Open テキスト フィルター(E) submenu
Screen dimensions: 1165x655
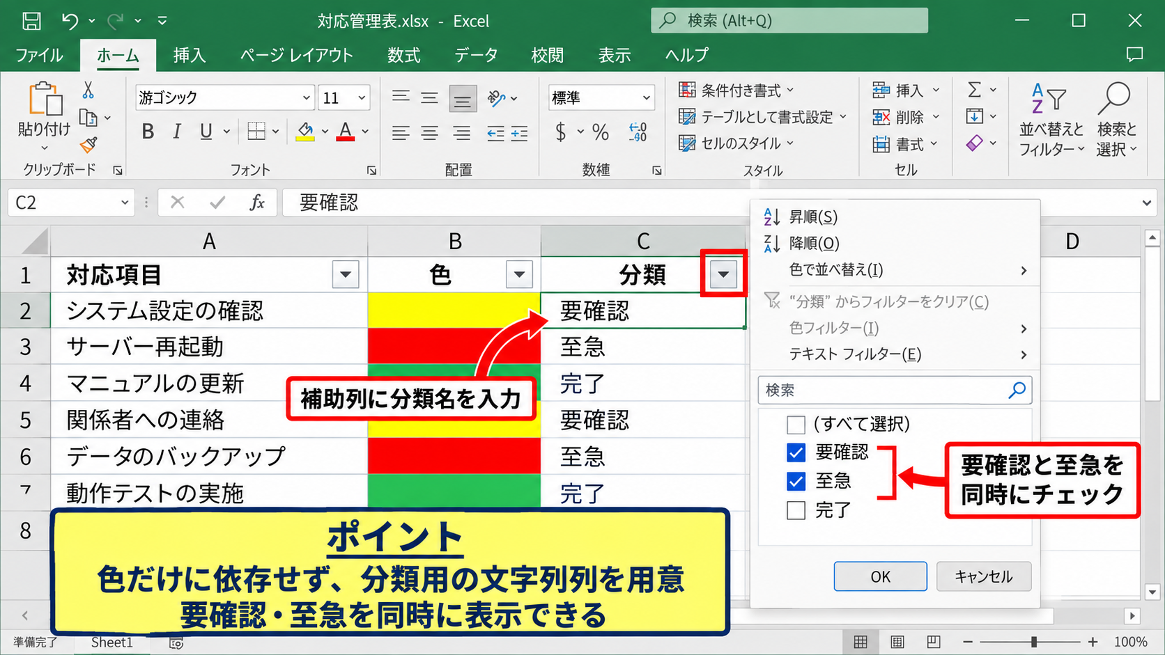point(895,354)
